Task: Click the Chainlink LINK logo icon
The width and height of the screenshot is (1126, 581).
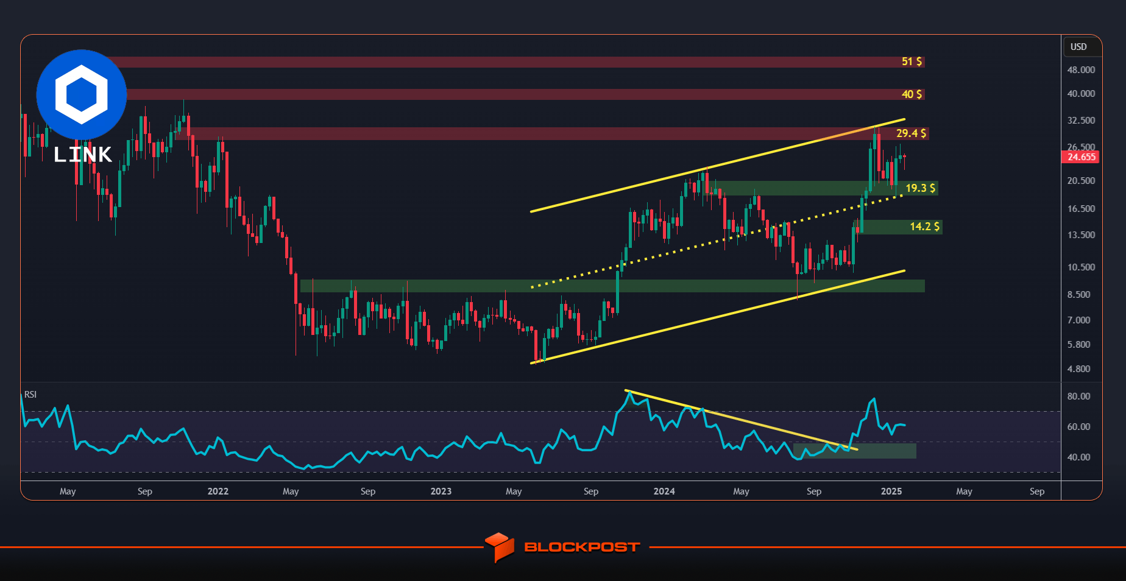Action: [x=82, y=95]
